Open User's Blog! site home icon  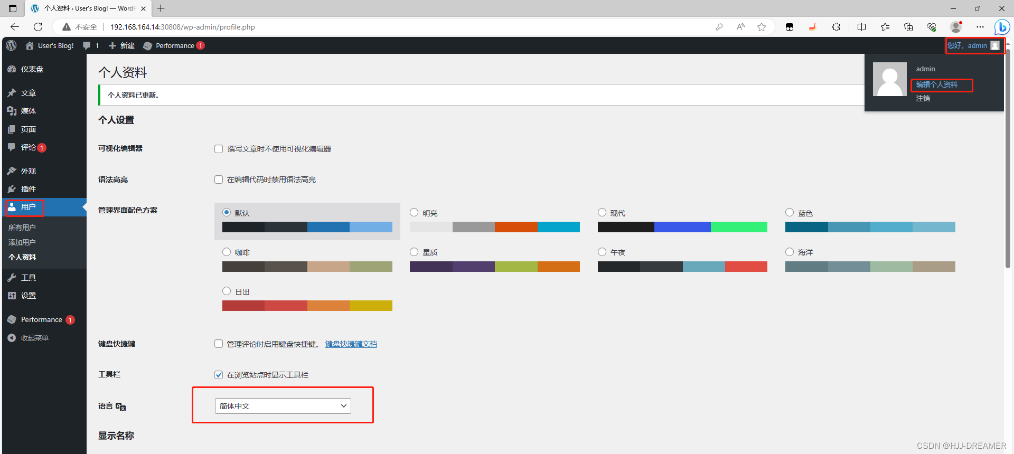(x=30, y=45)
